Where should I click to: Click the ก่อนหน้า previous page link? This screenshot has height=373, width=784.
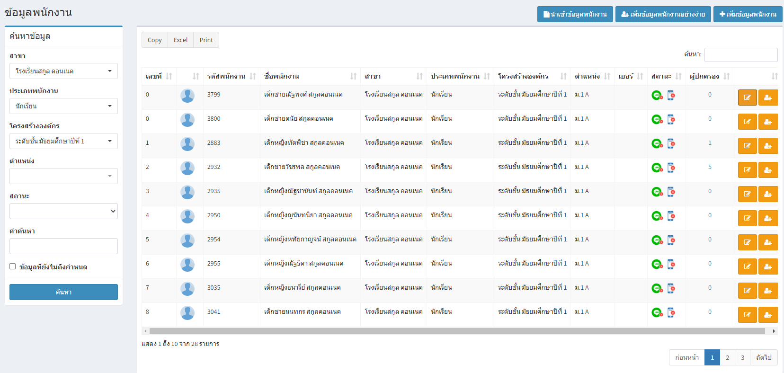tap(687, 357)
